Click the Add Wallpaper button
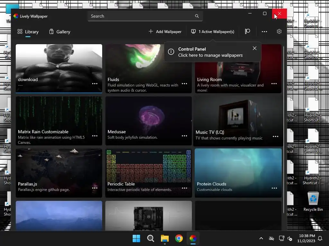Viewport: 329px width, 246px height. (x=165, y=32)
